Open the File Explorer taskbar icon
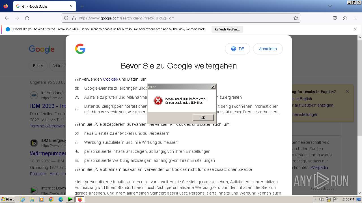The image size is (362, 203). 32,199
